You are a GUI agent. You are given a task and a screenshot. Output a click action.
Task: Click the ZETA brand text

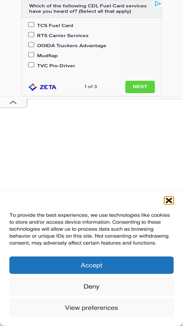[x=48, y=87]
